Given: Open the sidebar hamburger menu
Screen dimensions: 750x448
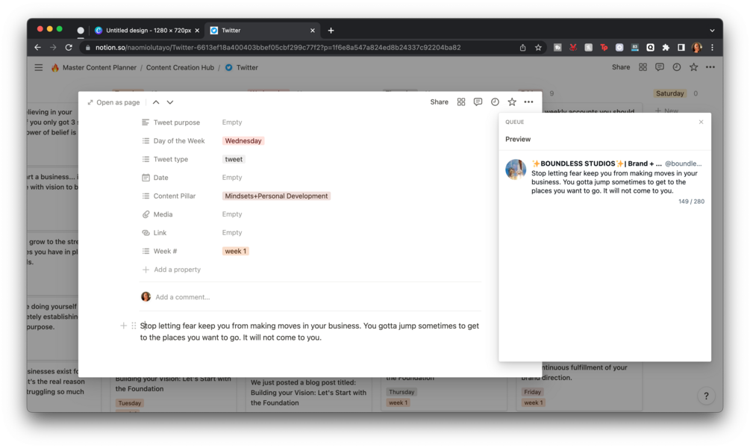Looking at the screenshot, I should [39, 67].
